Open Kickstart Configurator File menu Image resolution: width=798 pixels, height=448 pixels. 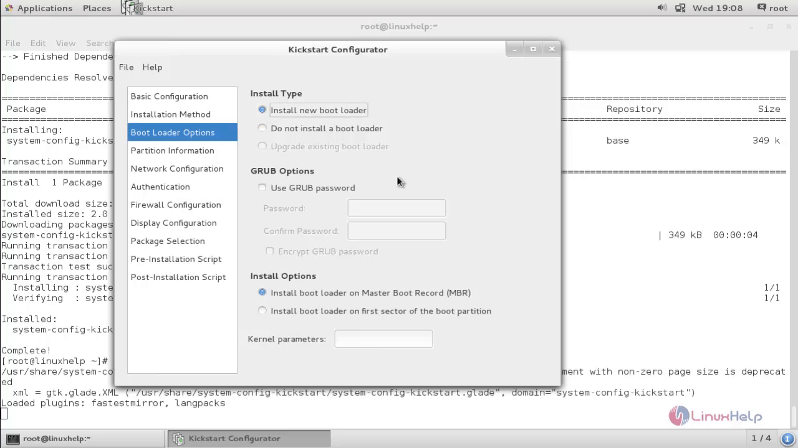126,67
